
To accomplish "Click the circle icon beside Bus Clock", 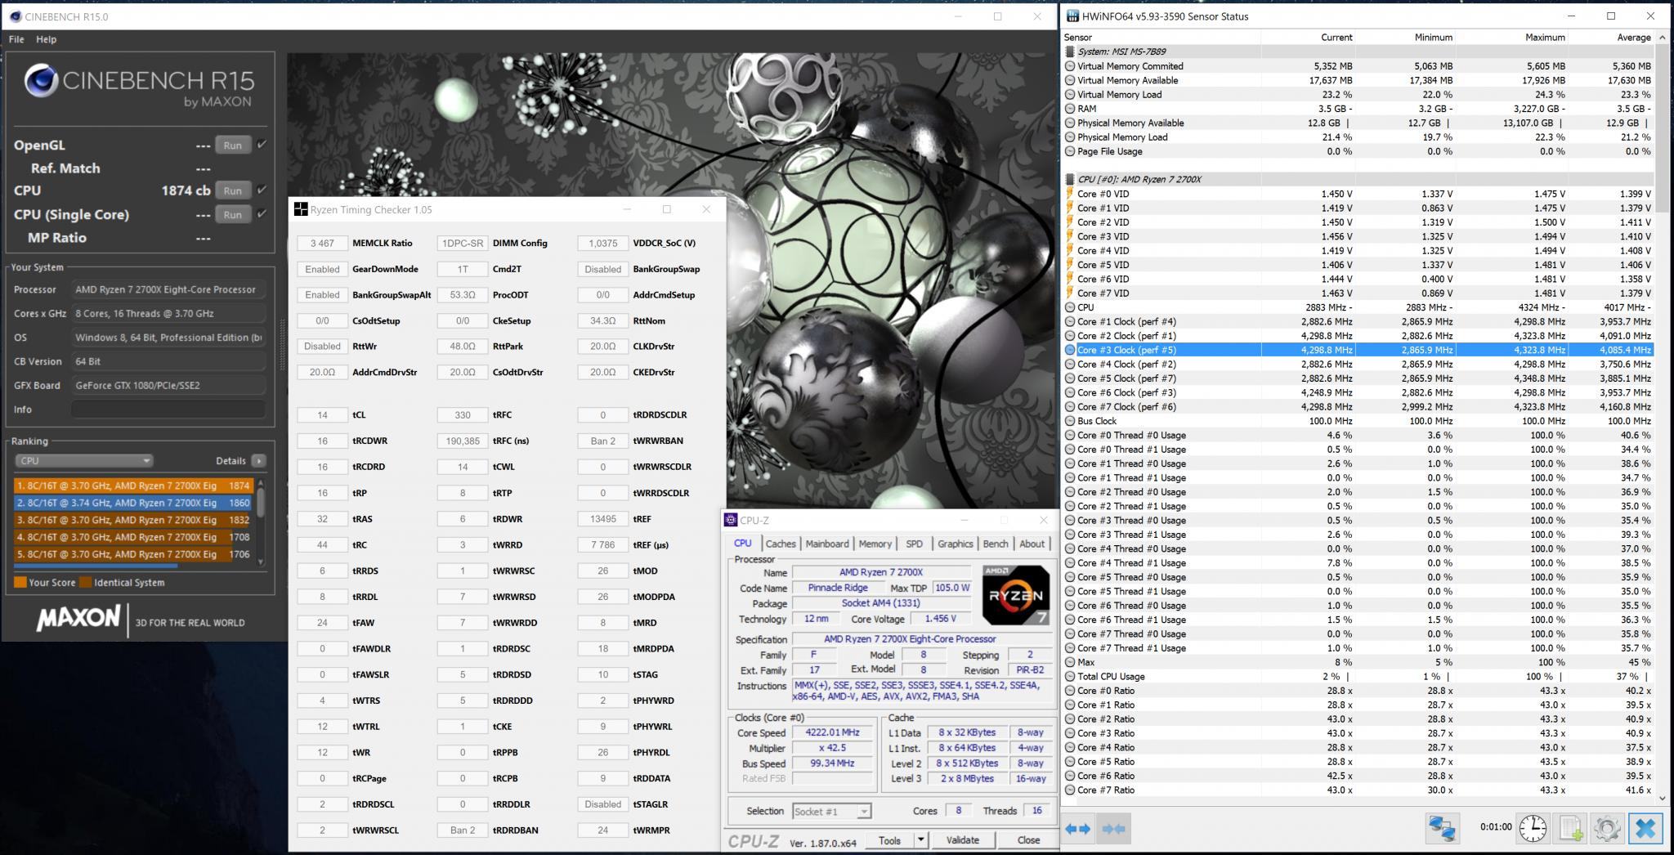I will click(x=1069, y=421).
